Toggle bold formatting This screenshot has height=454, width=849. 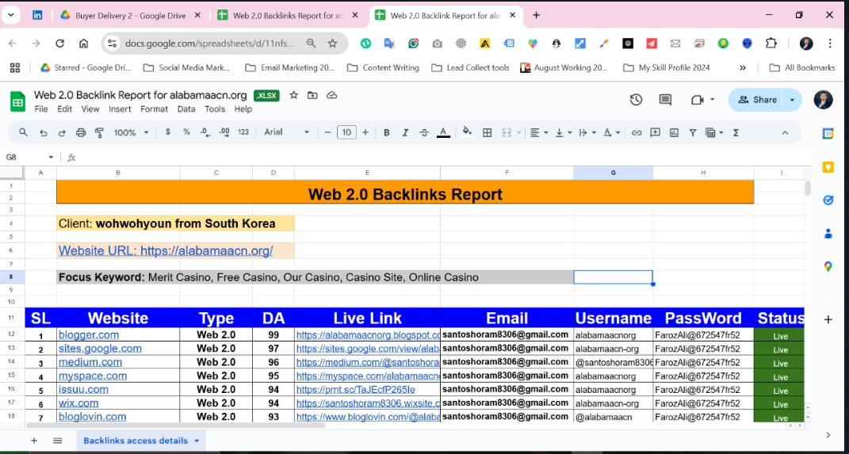click(387, 132)
